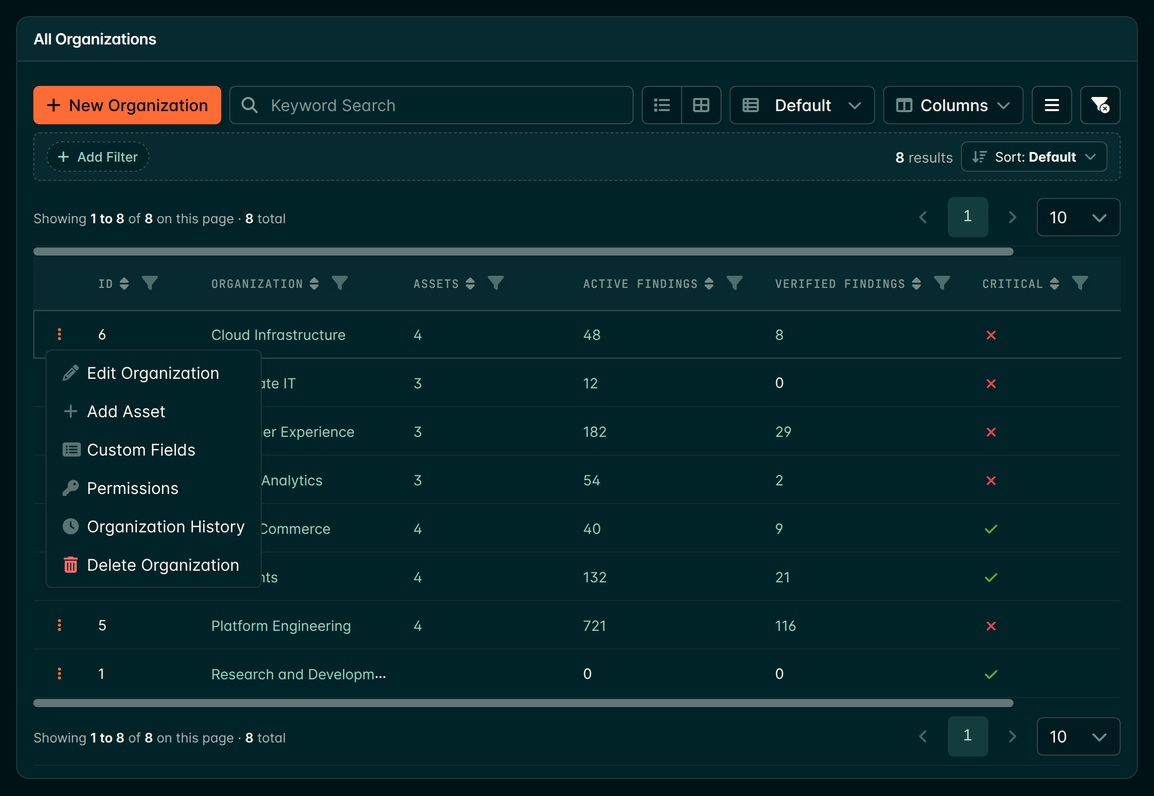Sort by Assets column arrows
The image size is (1154, 796).
click(x=470, y=283)
